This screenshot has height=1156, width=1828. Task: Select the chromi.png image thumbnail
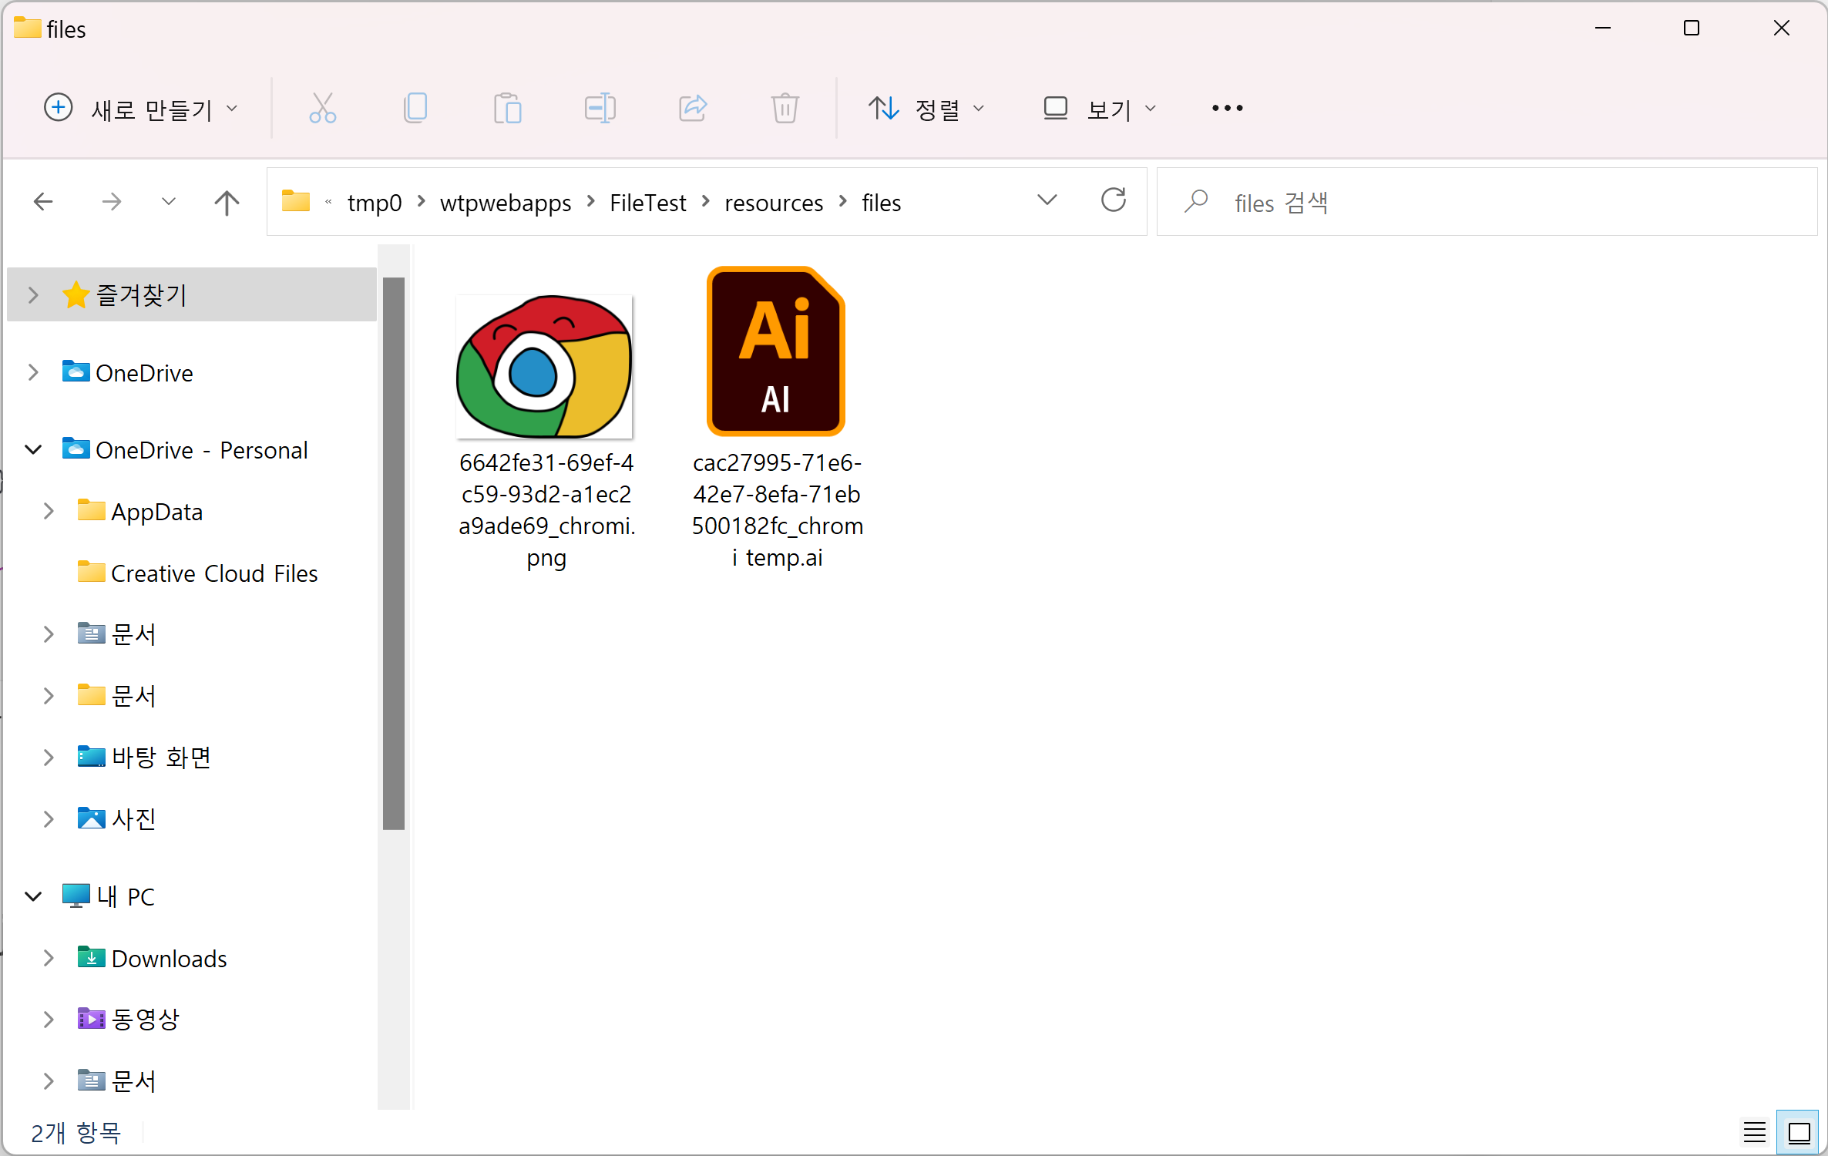[x=545, y=367]
